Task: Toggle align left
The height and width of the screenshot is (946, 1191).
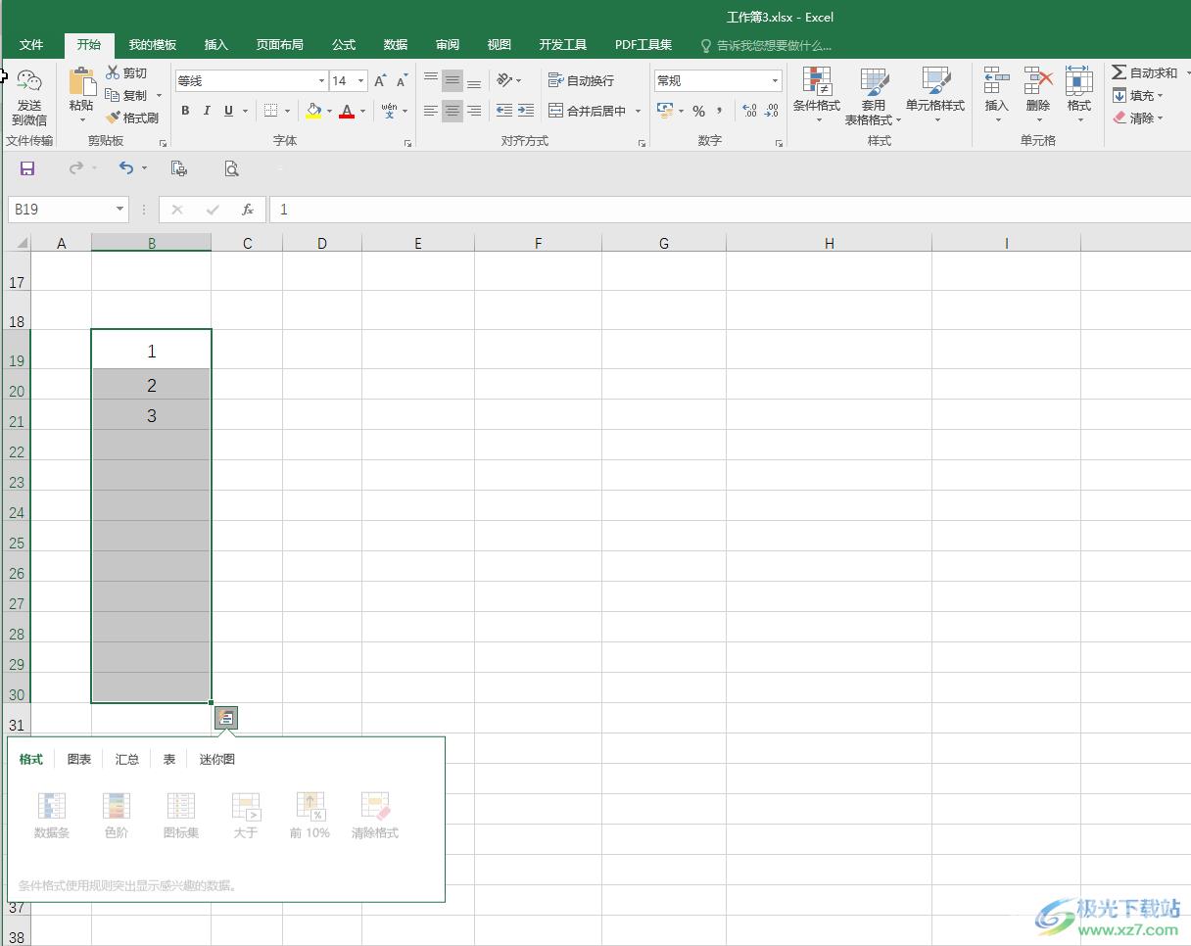Action: point(430,111)
